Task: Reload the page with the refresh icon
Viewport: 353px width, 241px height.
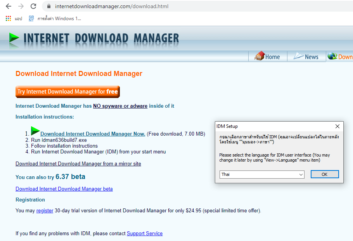Action: 33,6
